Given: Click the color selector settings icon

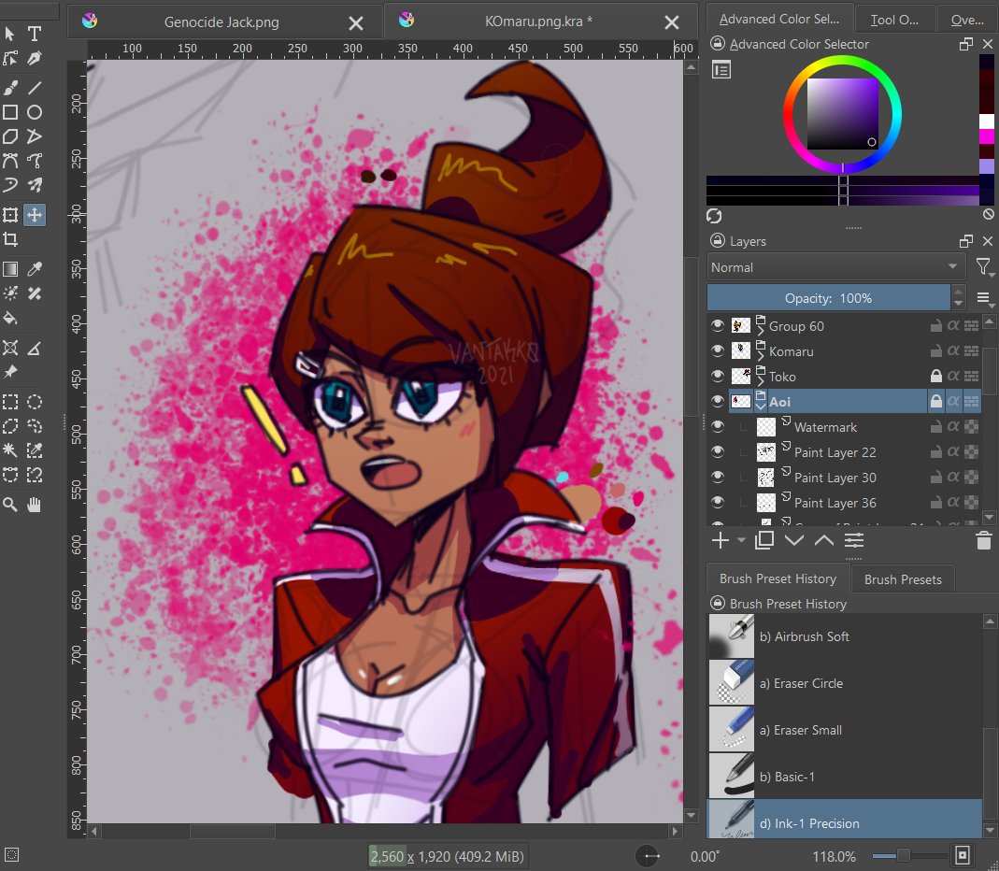Looking at the screenshot, I should (x=721, y=70).
